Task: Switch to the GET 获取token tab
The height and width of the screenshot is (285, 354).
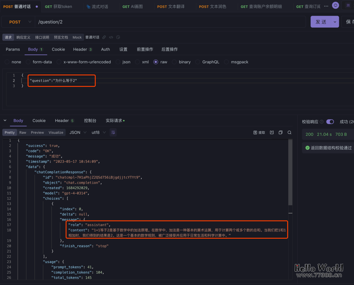Action: pyautogui.click(x=59, y=7)
